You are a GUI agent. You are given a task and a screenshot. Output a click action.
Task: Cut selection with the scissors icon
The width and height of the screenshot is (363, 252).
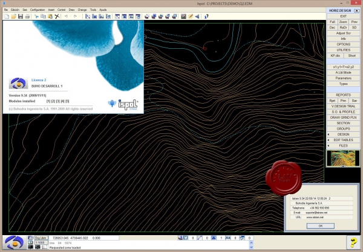click(36, 16)
